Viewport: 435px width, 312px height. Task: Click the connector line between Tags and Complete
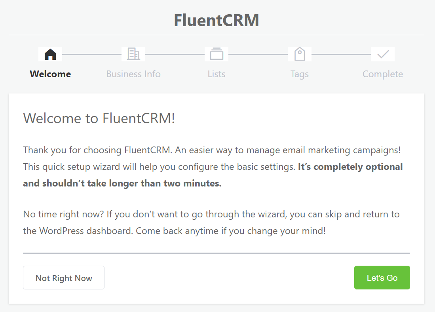341,54
